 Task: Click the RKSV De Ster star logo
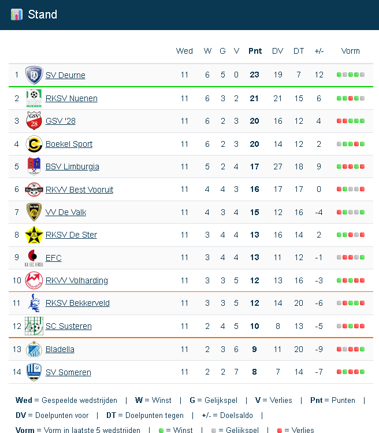pyautogui.click(x=34, y=235)
